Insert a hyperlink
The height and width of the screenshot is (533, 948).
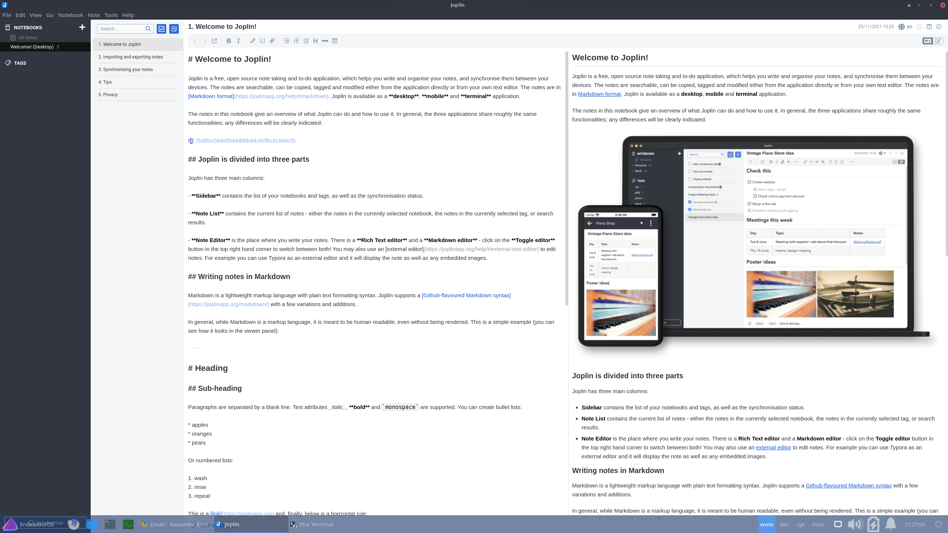tap(253, 41)
